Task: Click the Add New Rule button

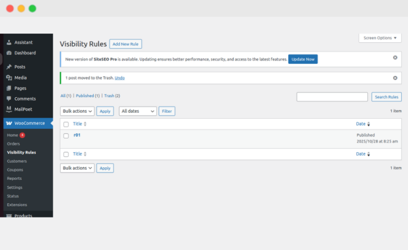Action: [x=126, y=44]
